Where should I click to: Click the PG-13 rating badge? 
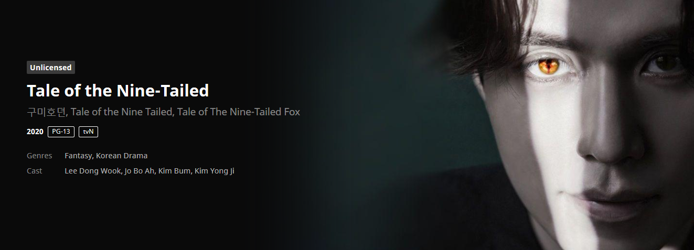coord(61,132)
